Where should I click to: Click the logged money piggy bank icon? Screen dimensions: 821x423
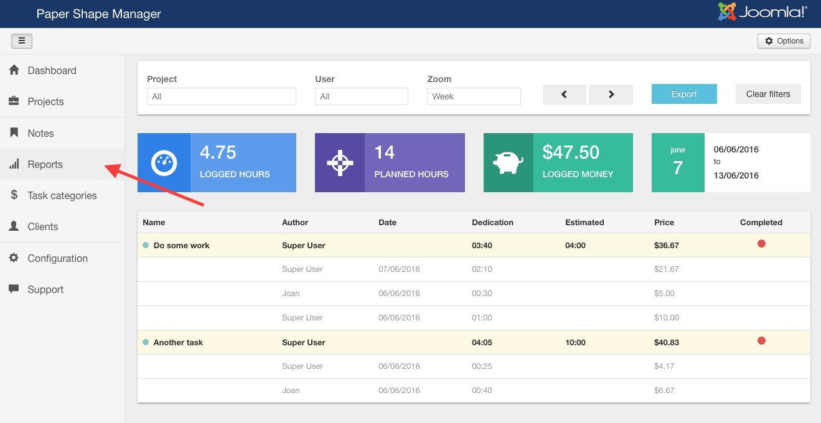508,163
